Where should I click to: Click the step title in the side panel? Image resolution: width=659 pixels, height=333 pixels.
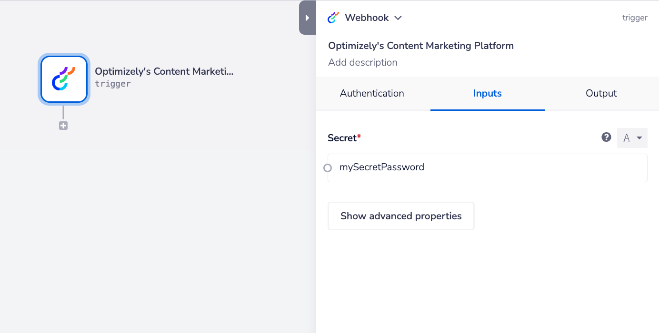click(x=421, y=46)
